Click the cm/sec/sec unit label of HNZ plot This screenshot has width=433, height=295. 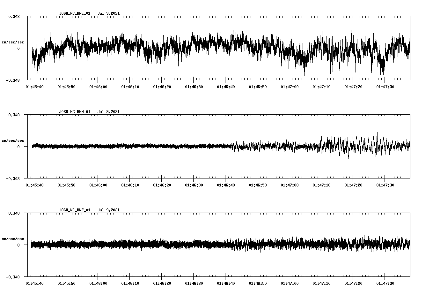point(13,239)
